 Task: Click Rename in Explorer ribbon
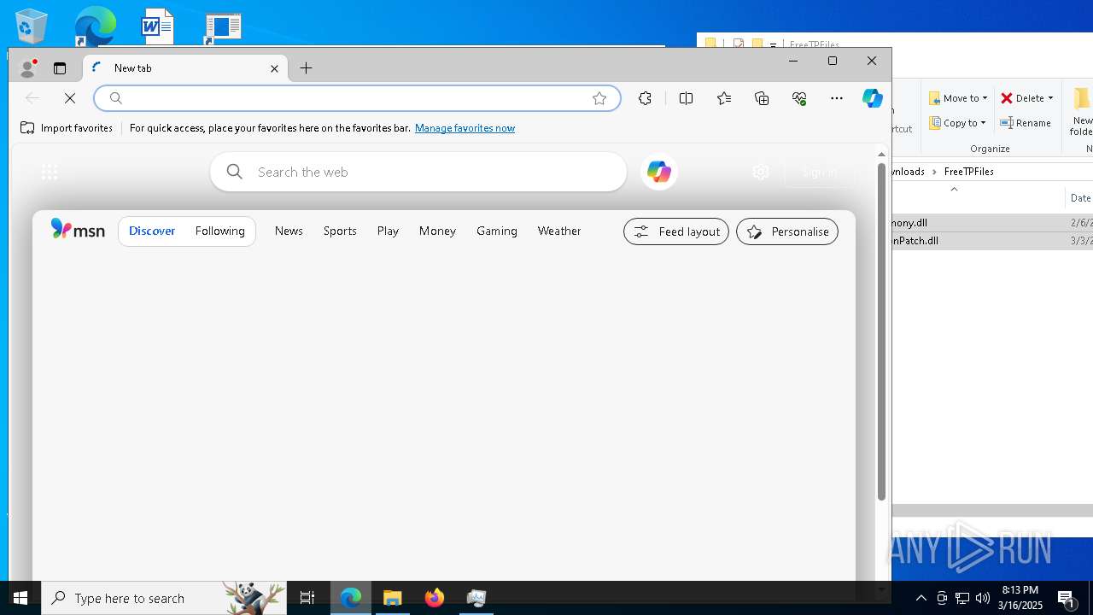click(1026, 123)
